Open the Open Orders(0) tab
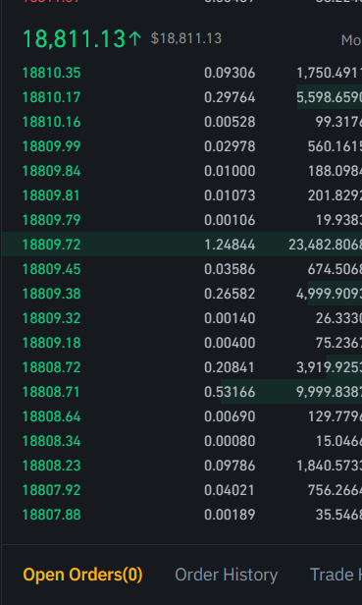This screenshot has height=605, width=362. coord(82,575)
